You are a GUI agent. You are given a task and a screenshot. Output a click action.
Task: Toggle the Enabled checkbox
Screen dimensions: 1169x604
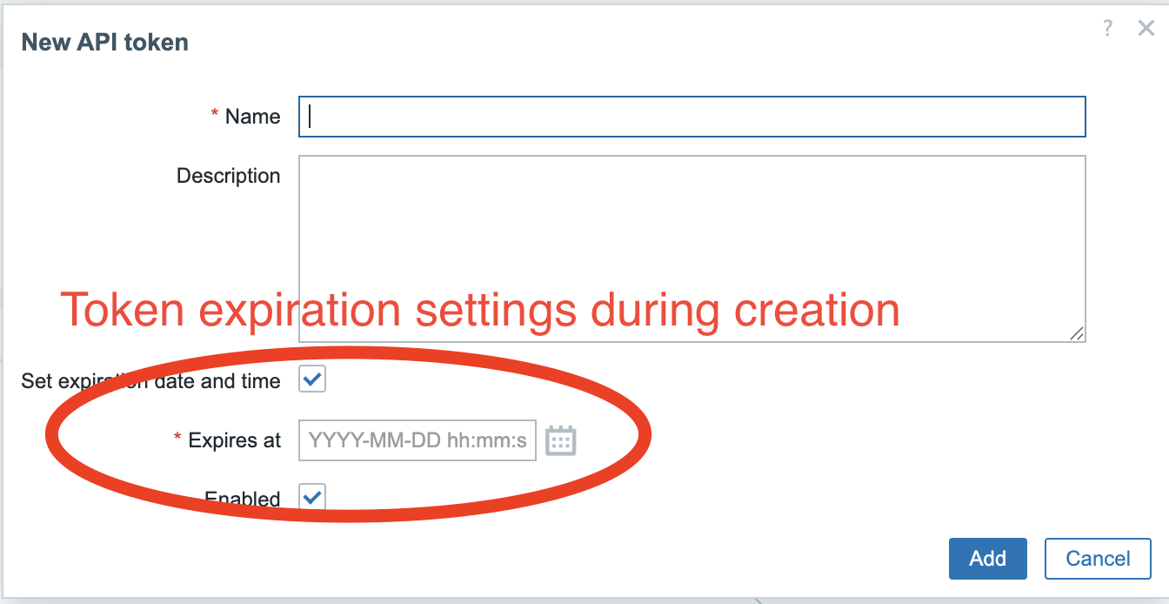tap(312, 498)
